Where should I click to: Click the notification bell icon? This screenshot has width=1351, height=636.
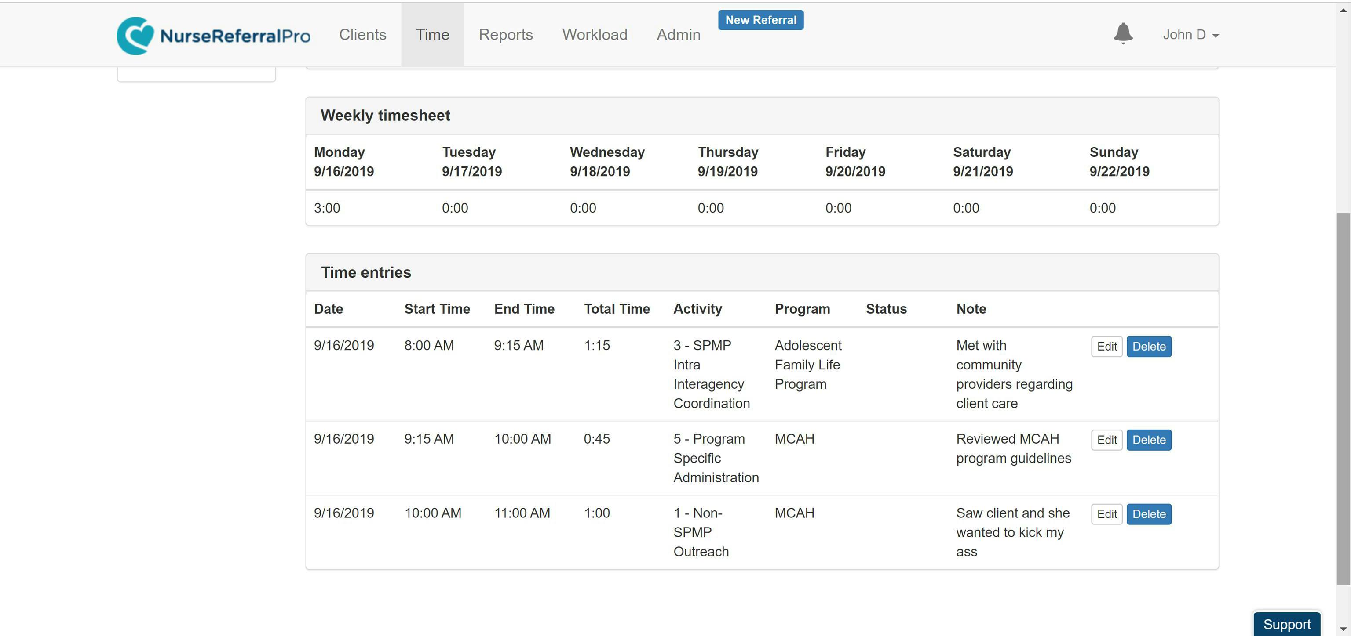pos(1122,33)
